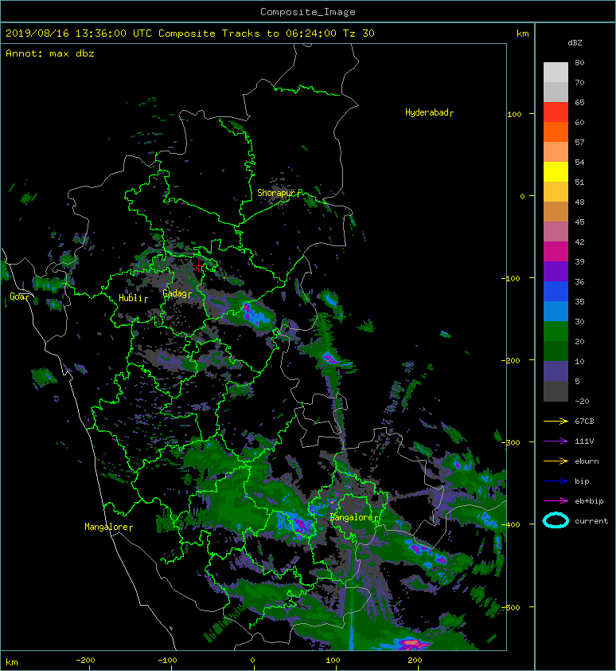Pick the gray 70 dBZ swatch
This screenshot has height=671, width=616.
(556, 92)
